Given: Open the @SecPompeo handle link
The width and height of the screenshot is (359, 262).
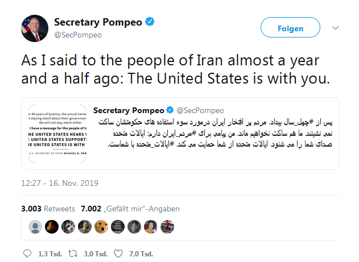Looking at the screenshot, I should 78,35.
